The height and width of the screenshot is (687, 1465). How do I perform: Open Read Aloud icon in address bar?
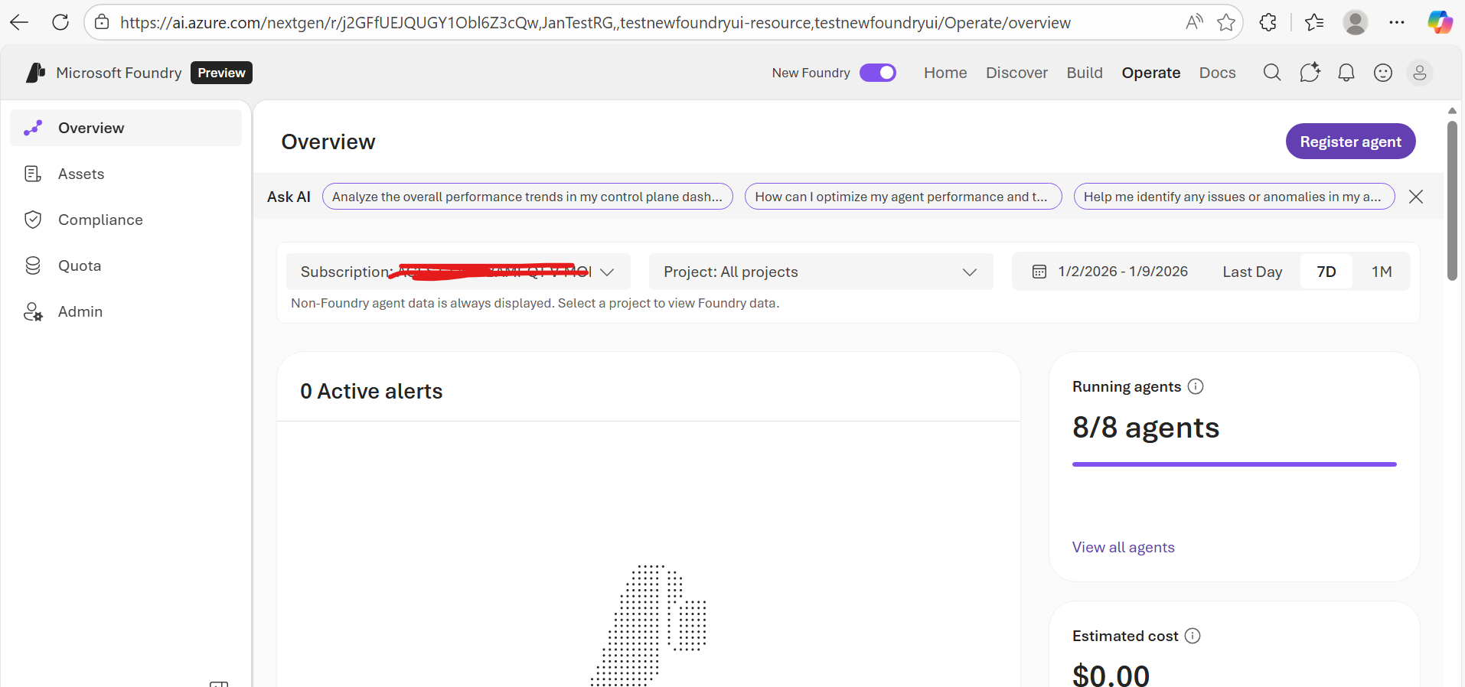point(1194,22)
